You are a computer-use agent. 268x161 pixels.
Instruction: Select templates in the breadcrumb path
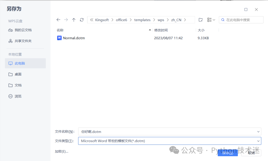tap(142, 20)
